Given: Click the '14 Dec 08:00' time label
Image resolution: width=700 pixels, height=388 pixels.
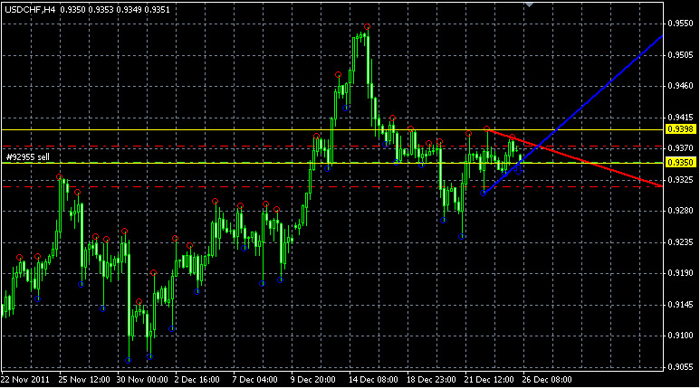Looking at the screenshot, I should [x=373, y=380].
